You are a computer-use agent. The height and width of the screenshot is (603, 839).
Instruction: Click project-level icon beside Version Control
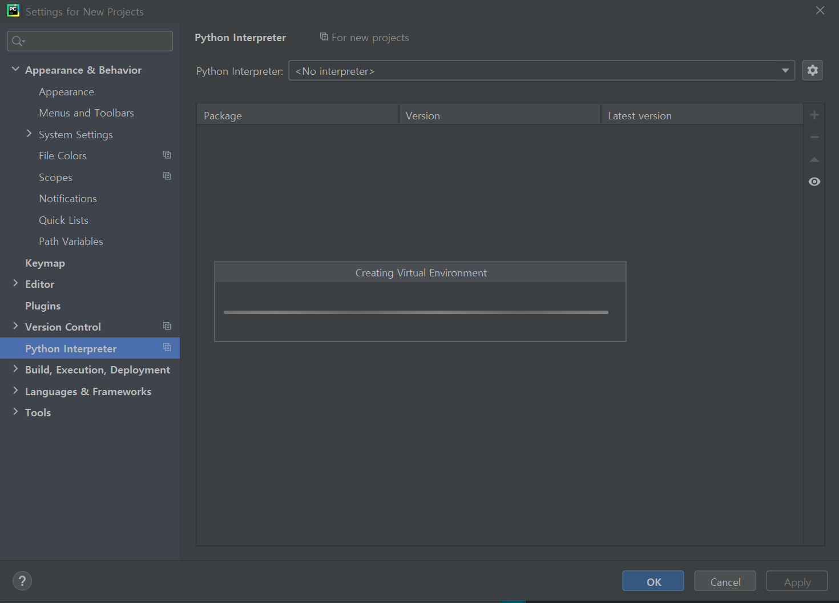[167, 326]
